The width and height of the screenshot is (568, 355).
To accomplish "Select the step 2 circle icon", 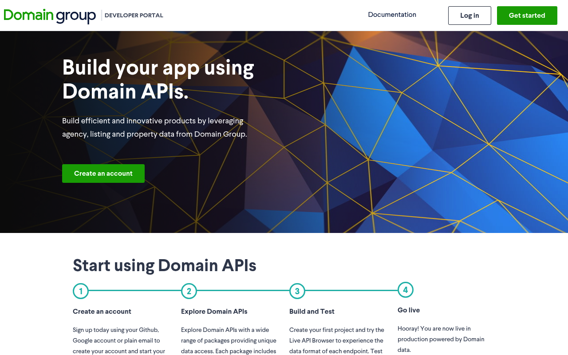I will pos(189,291).
